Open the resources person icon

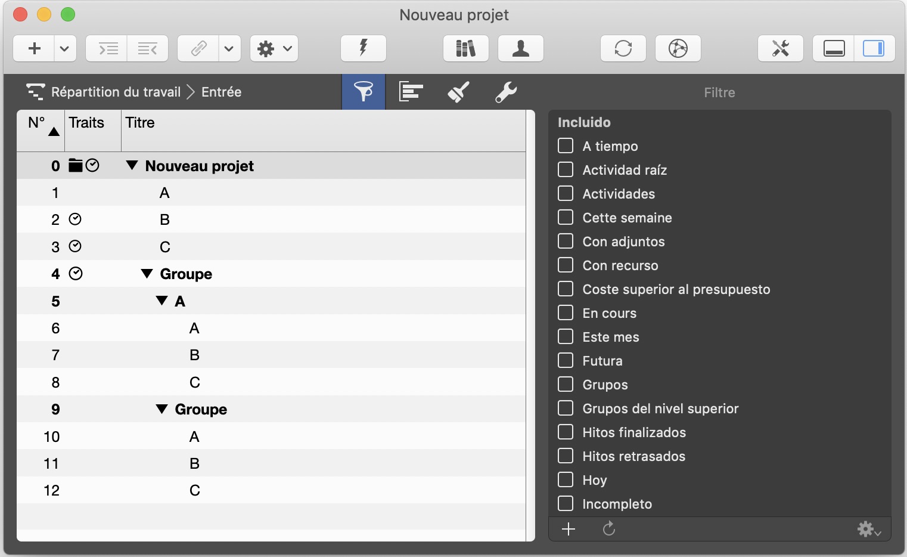pyautogui.click(x=520, y=48)
